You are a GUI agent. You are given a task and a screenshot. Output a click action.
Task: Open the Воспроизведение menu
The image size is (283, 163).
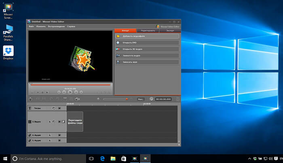point(56,26)
